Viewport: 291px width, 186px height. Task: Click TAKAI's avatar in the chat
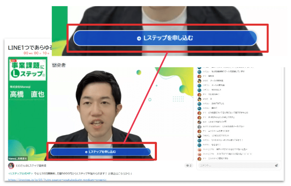199,136
